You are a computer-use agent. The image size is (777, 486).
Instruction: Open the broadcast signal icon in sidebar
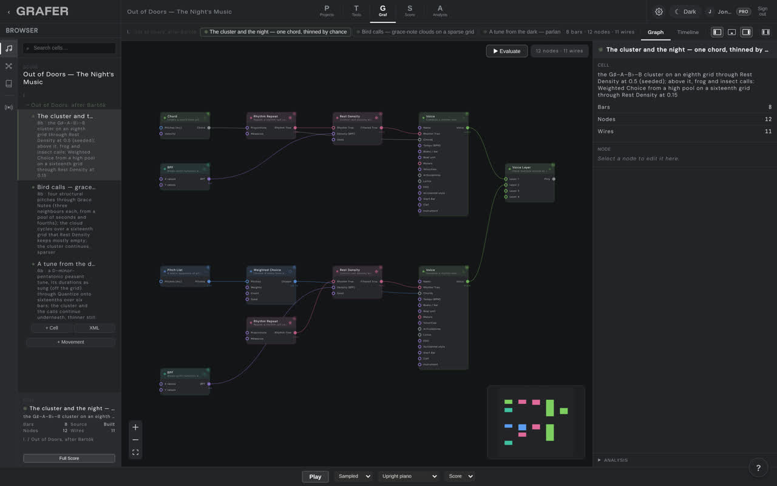point(8,108)
